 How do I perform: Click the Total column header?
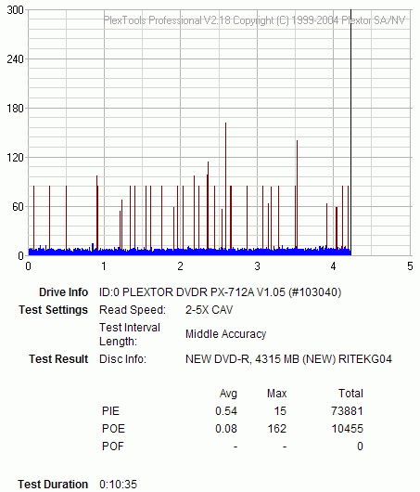tap(350, 394)
